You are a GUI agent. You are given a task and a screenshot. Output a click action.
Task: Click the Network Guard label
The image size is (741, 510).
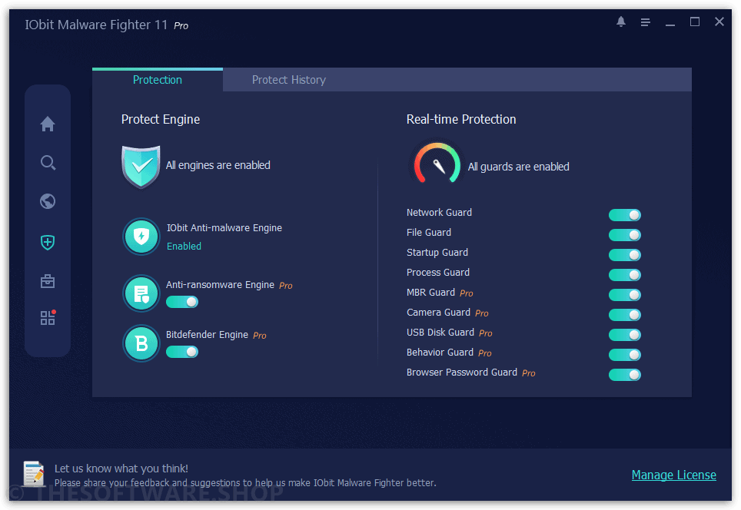[439, 213]
